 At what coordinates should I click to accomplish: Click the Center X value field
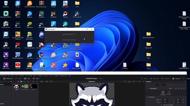[x=165, y=100]
